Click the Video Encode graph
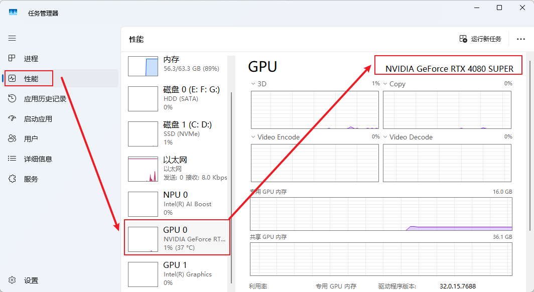534x292 pixels. [x=315, y=163]
